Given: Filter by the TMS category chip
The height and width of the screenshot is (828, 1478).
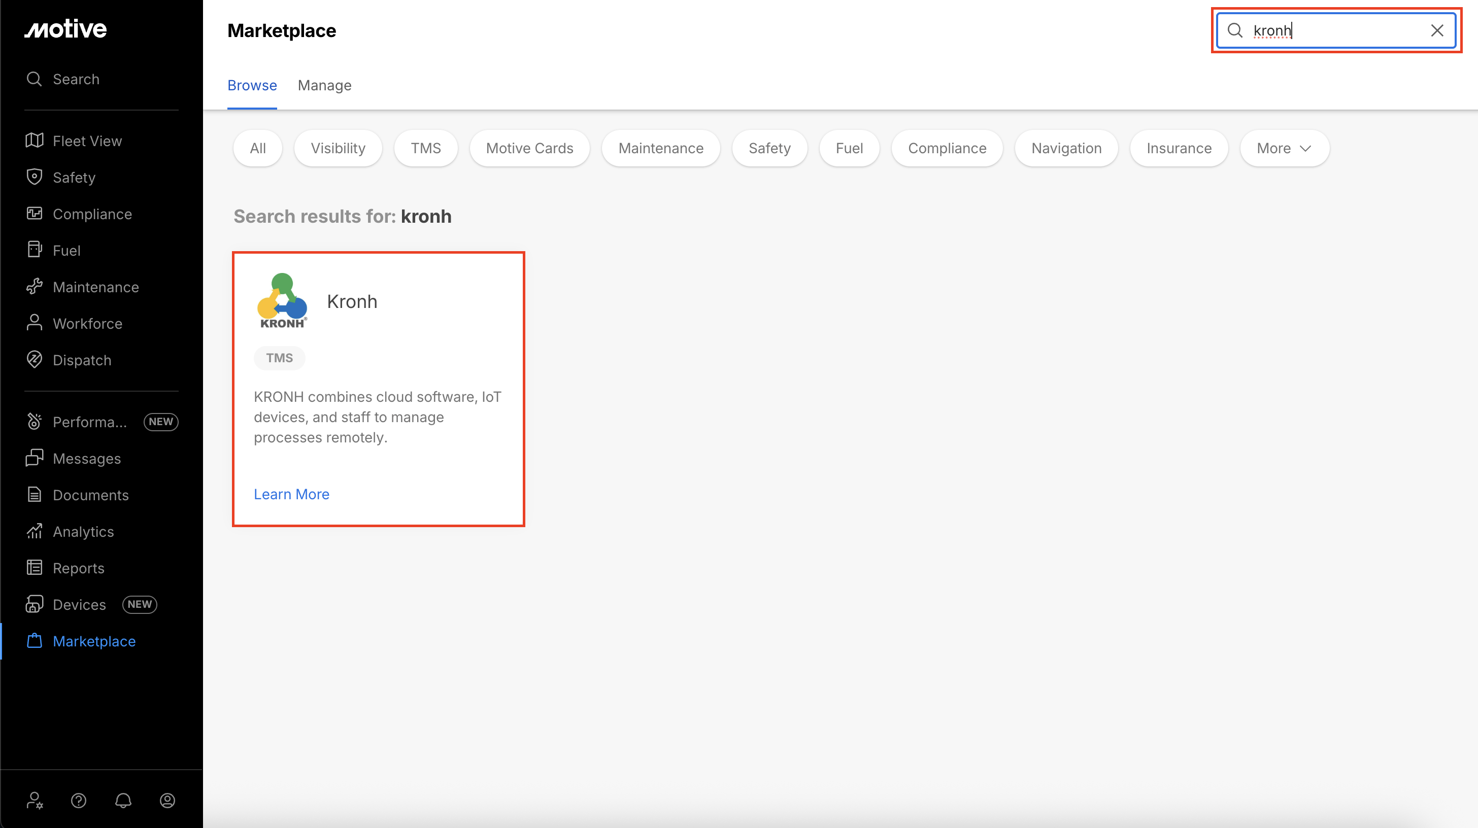Looking at the screenshot, I should [x=425, y=149].
